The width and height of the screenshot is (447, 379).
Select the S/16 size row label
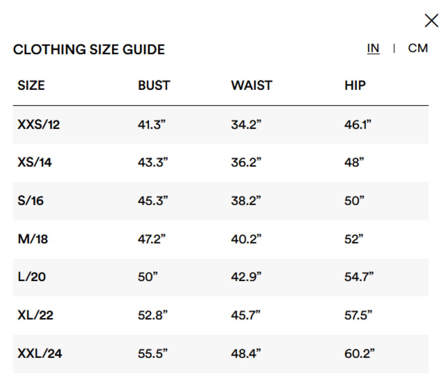point(31,201)
